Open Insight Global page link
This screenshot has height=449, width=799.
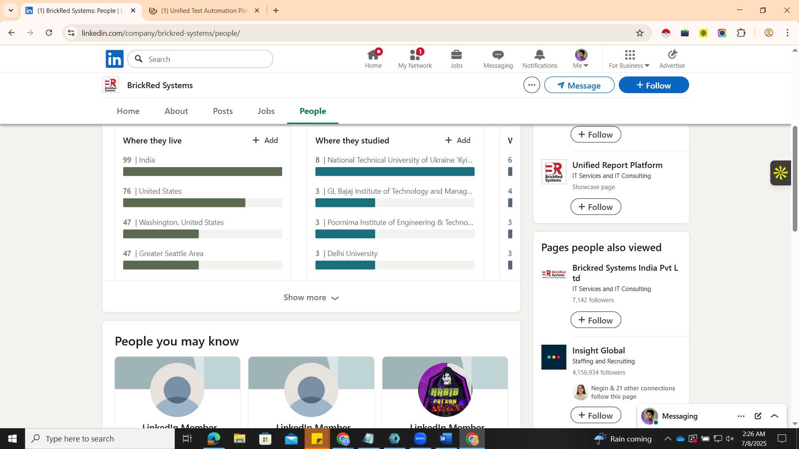(x=598, y=350)
